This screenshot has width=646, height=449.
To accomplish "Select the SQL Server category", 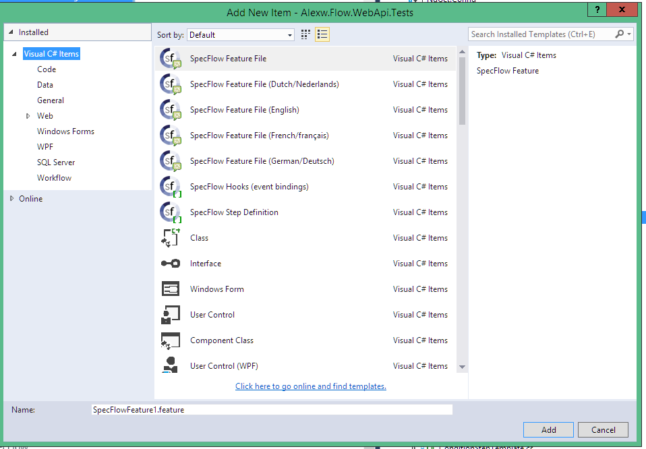I will (56, 162).
